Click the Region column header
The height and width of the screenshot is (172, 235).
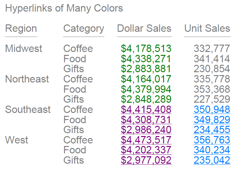[x=21, y=28]
